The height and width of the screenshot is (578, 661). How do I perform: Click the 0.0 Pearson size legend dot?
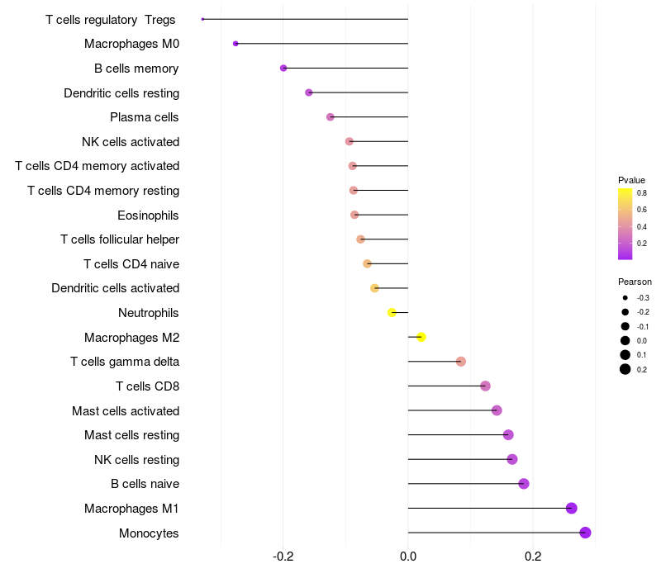click(625, 340)
